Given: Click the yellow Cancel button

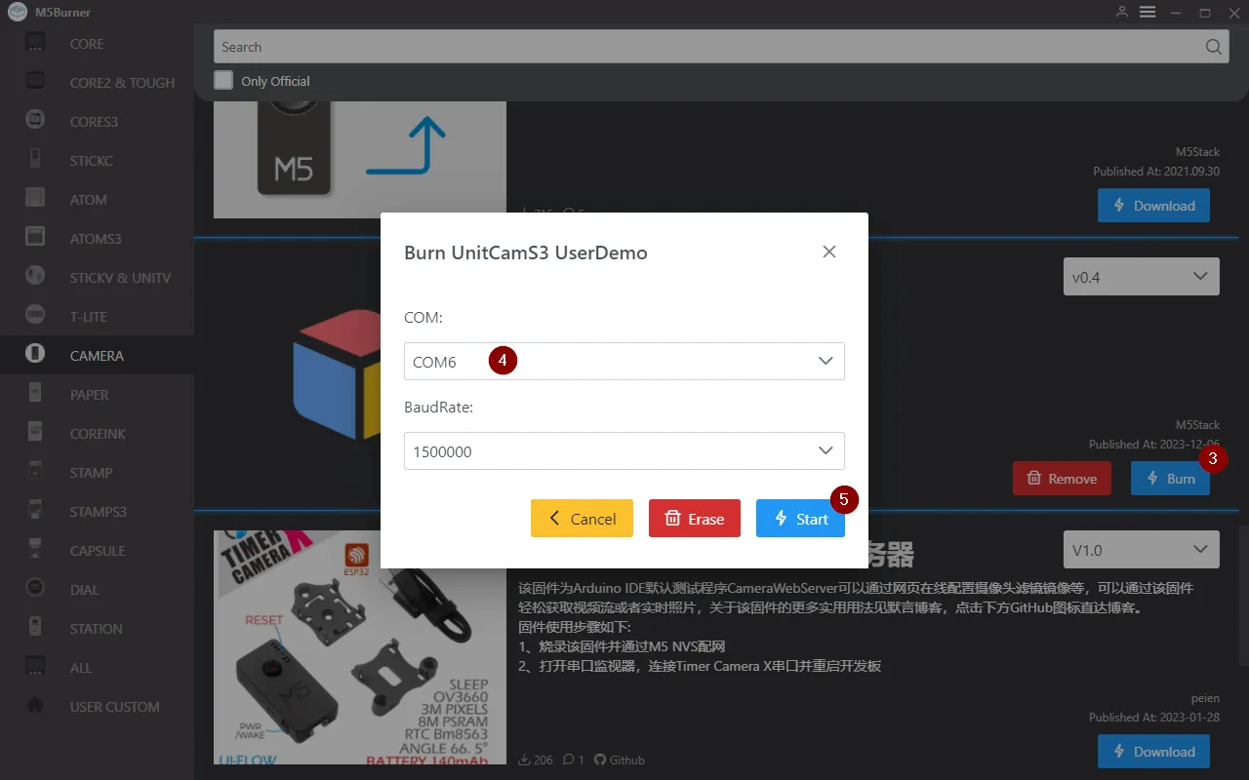Looking at the screenshot, I should [582, 519].
